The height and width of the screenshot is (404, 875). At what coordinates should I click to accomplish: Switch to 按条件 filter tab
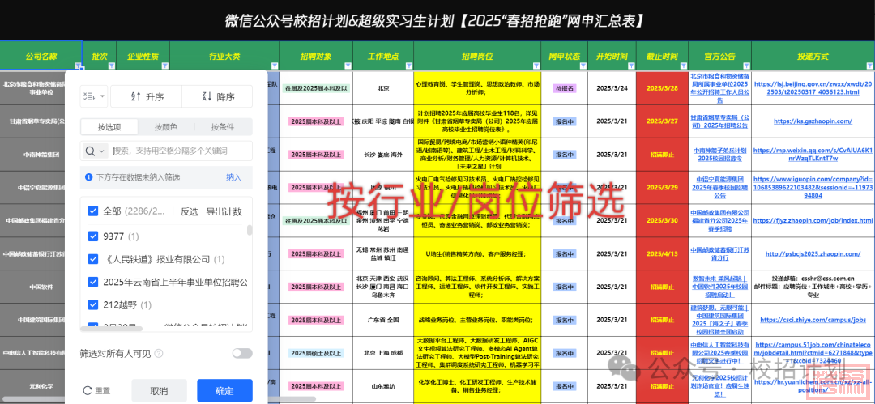[x=223, y=126]
